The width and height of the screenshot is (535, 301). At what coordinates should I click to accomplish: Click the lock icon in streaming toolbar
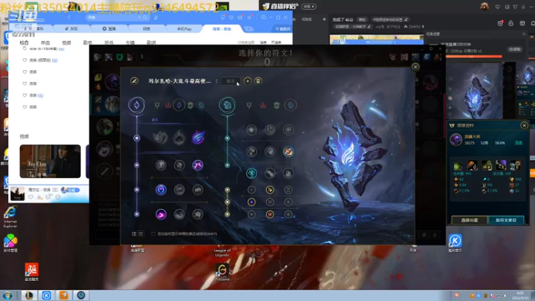pos(511,23)
